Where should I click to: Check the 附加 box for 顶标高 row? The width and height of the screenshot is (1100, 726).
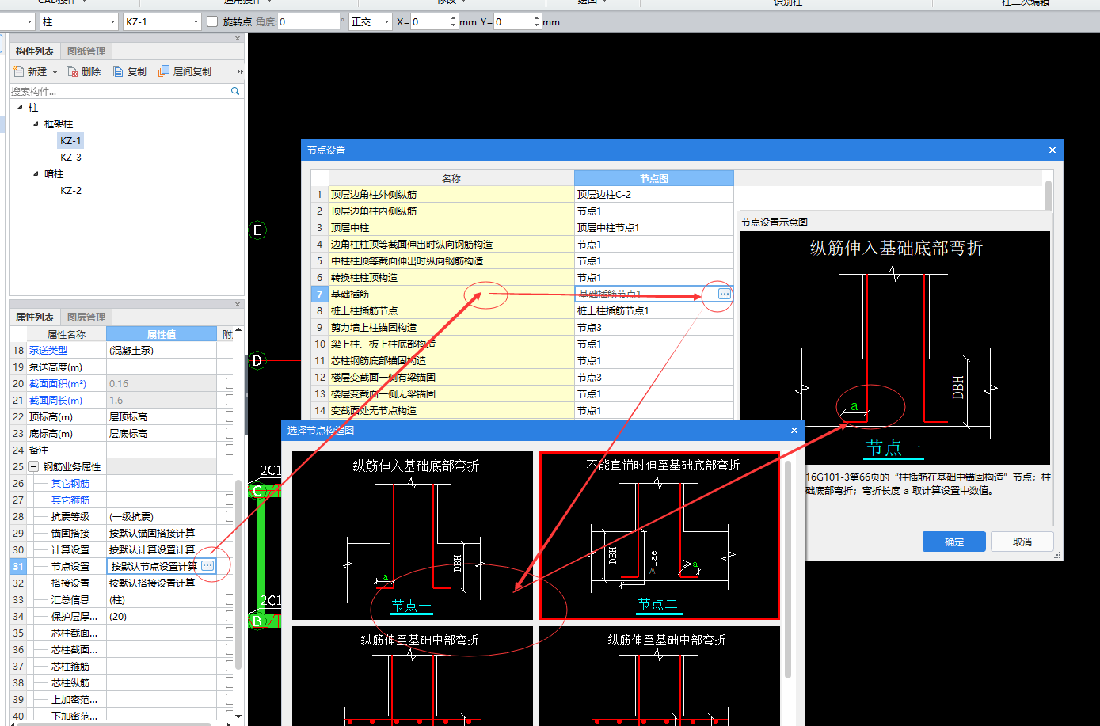[x=230, y=416]
